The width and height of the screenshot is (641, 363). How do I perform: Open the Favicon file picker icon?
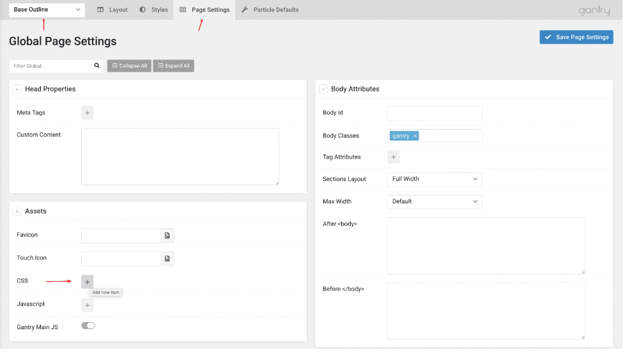point(167,236)
